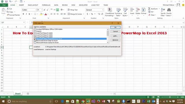185x104 pixels.
Task: Apply the currency dollar format
Action: 87,14
